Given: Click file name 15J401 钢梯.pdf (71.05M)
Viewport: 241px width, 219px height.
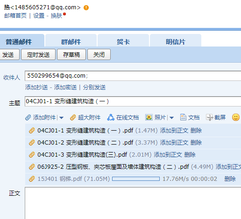Looking at the screenshot, I should [x=74, y=179].
